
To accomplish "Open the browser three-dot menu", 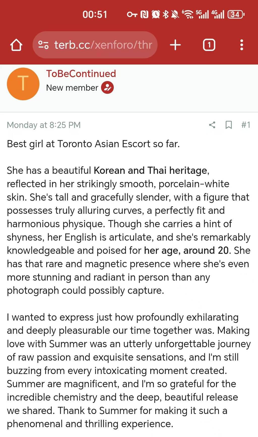I will point(241,45).
